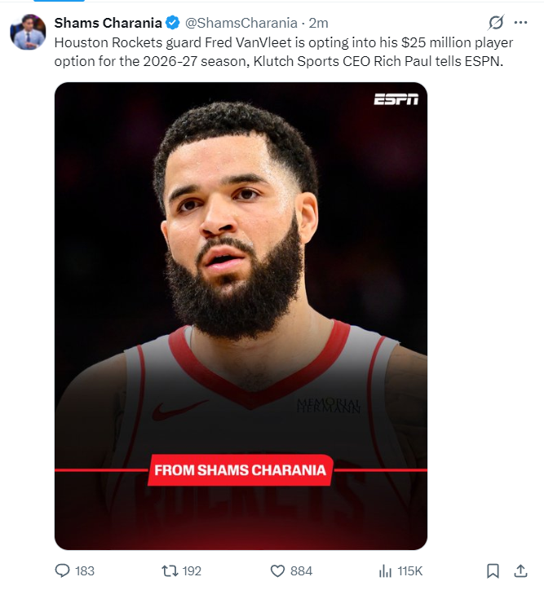
Task: Click the 183 replies count
Action: coord(85,570)
